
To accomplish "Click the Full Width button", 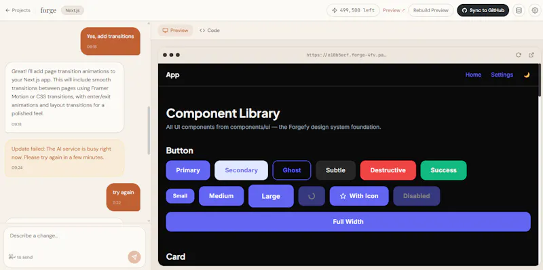I will (x=348, y=222).
